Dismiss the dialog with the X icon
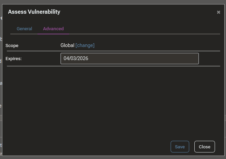The height and width of the screenshot is (159, 226). (218, 12)
